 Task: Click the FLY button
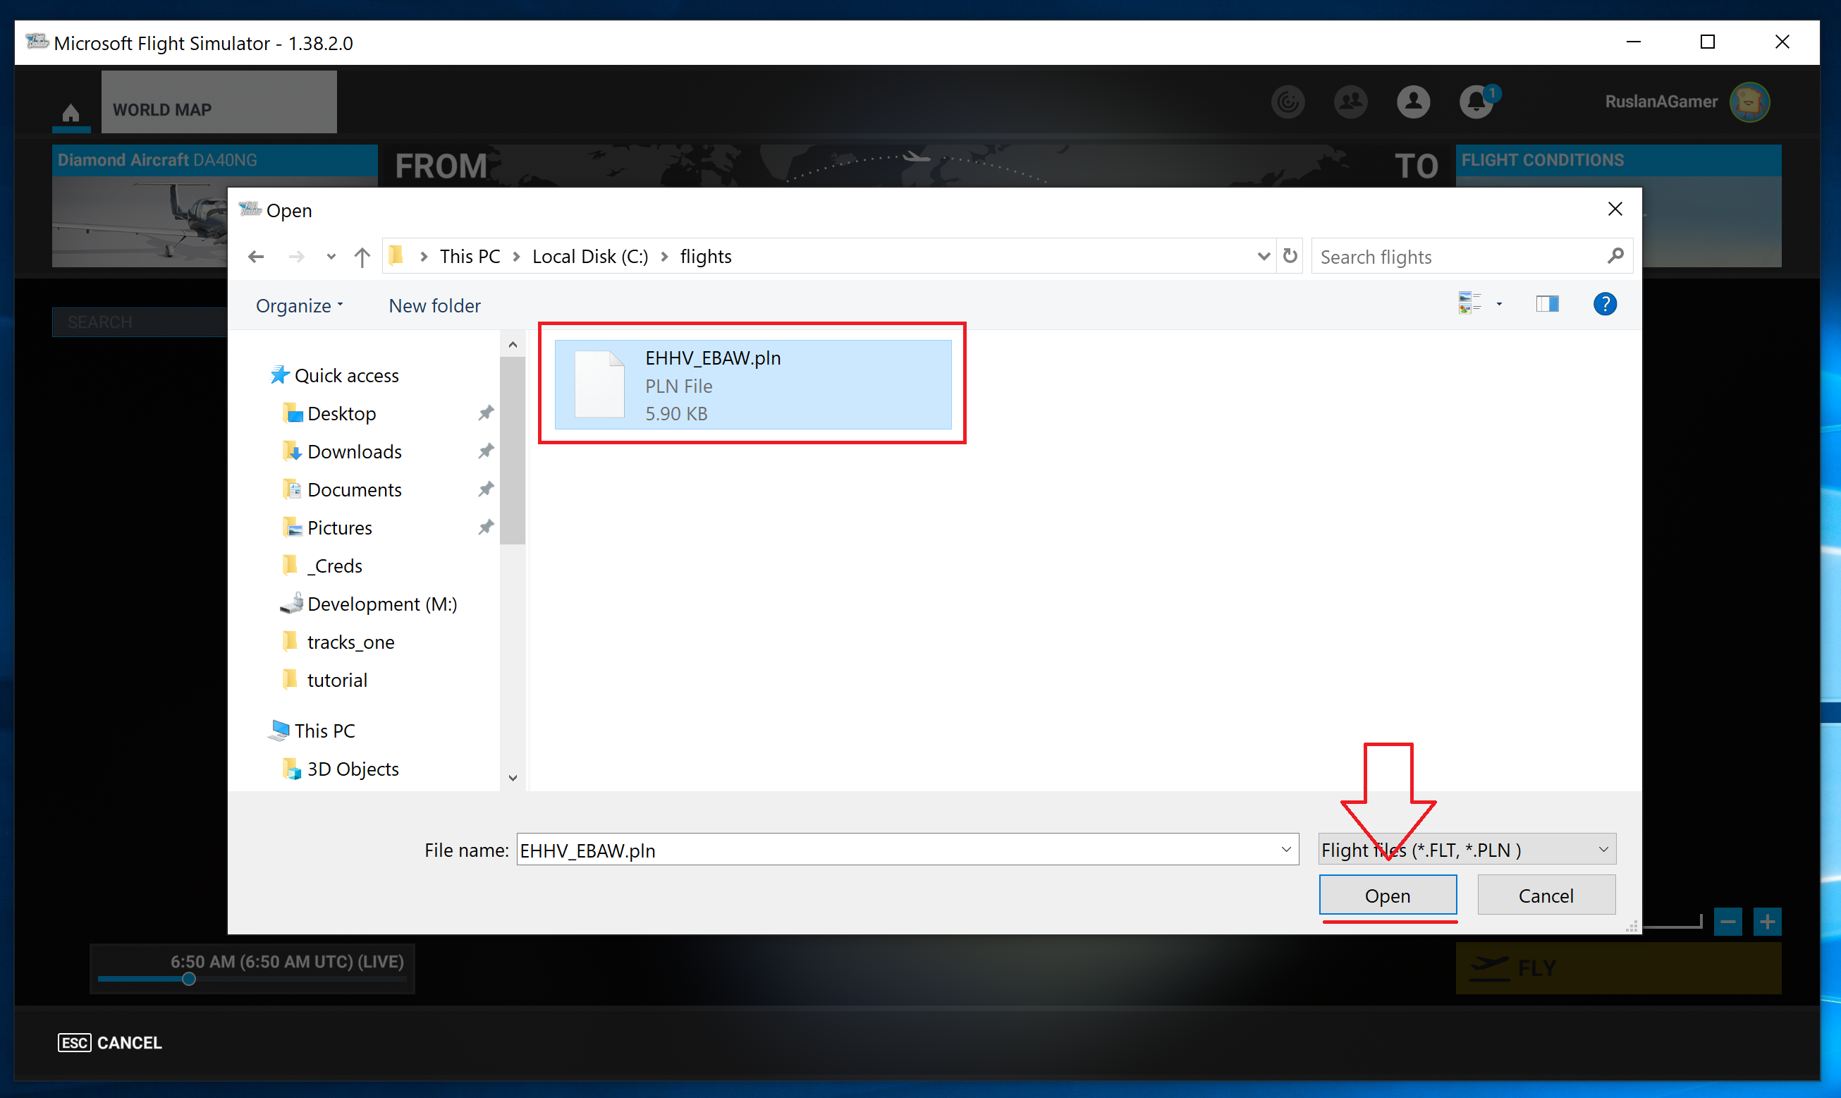pos(1618,968)
